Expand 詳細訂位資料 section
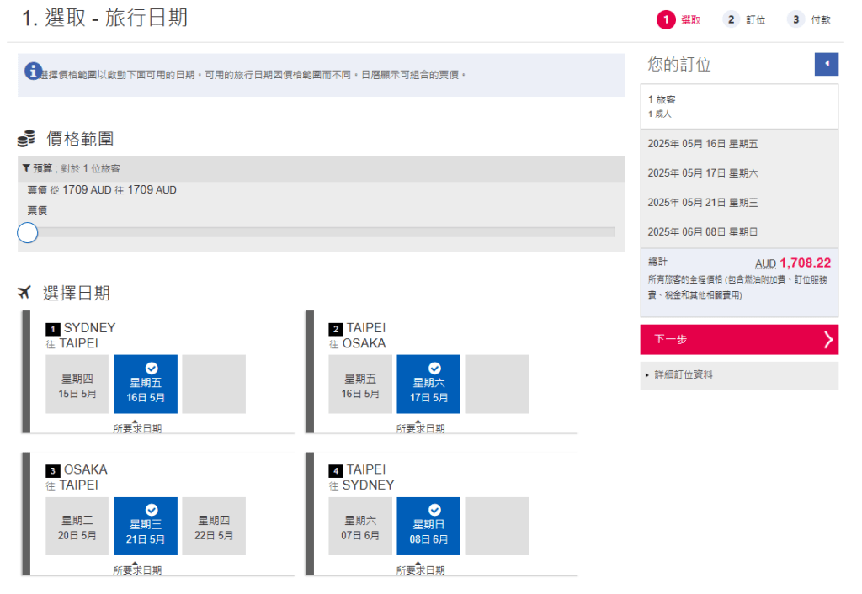This screenshot has width=862, height=594. pyautogui.click(x=683, y=374)
